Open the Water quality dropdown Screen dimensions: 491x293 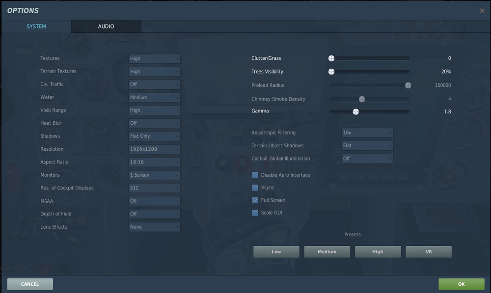[x=154, y=97]
